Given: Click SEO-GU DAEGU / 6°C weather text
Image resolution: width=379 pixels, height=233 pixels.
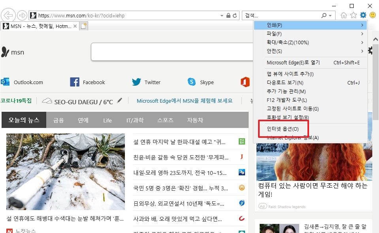Looking at the screenshot, I should (x=83, y=102).
